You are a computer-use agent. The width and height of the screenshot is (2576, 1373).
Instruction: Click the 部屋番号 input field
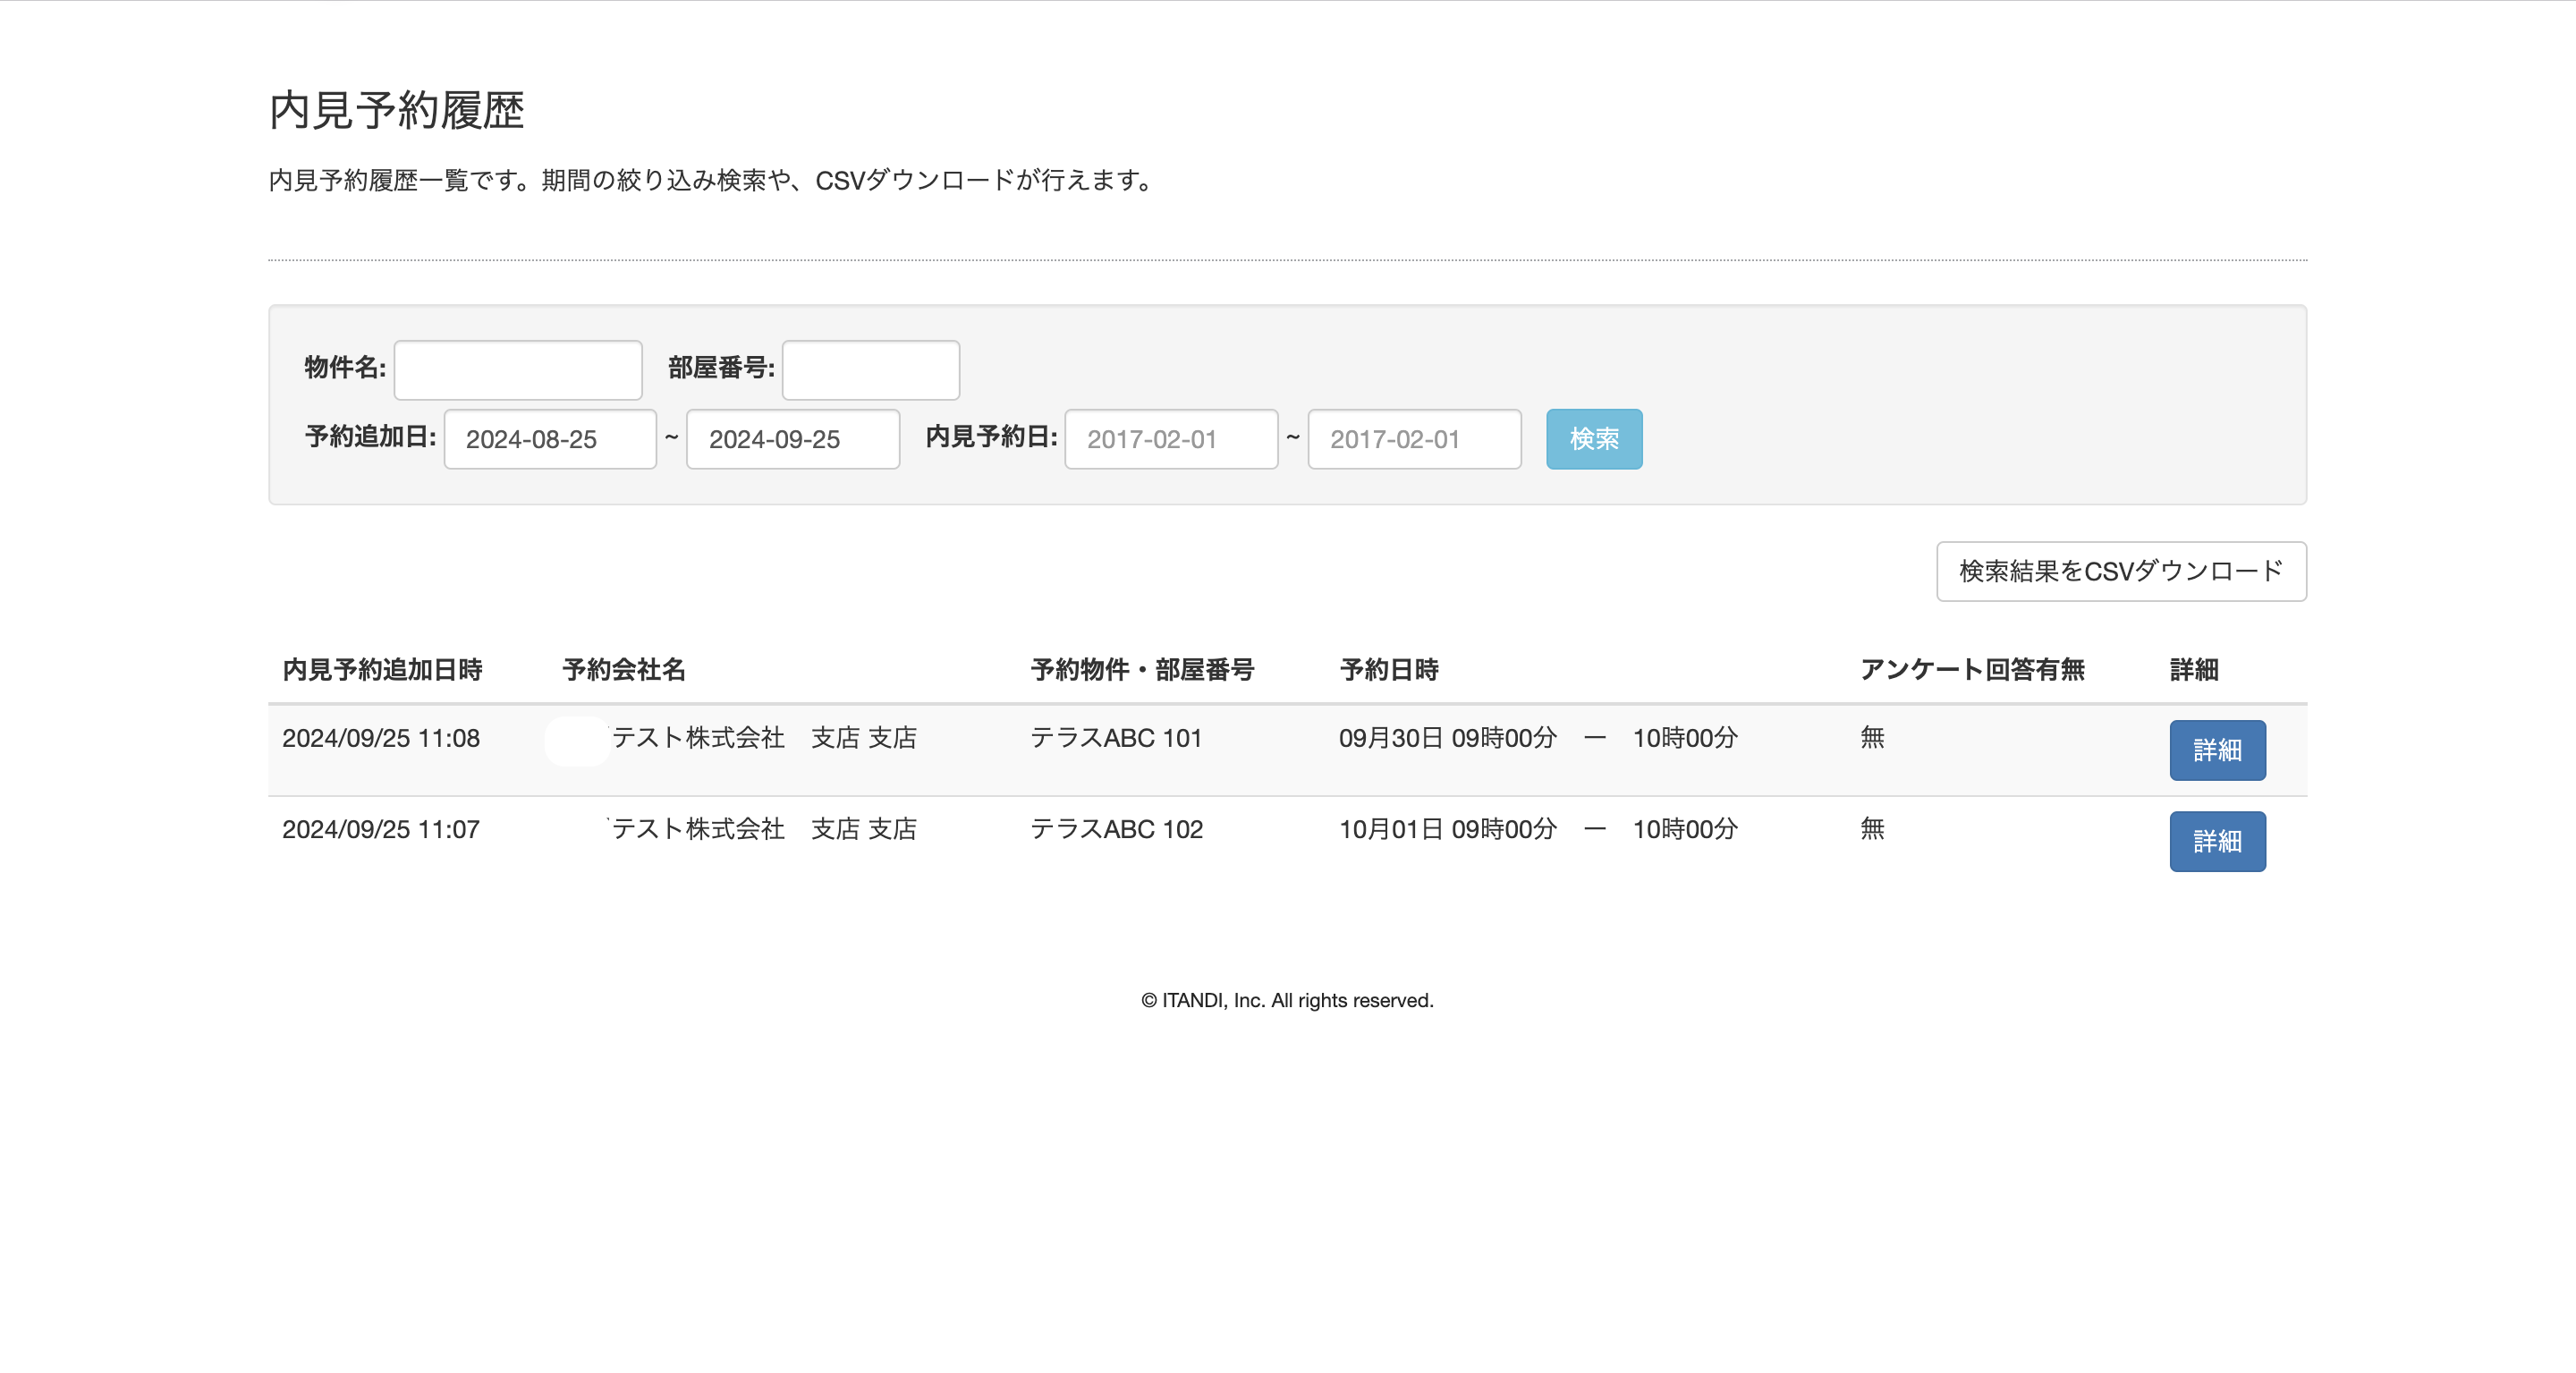coord(870,369)
